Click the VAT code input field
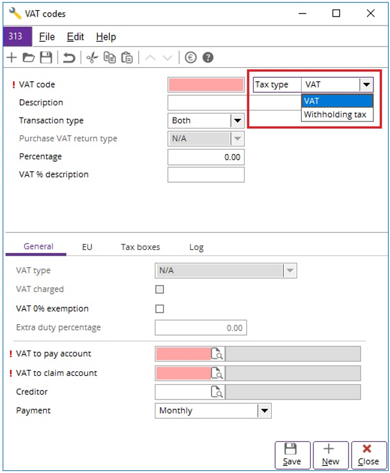The height and width of the screenshot is (473, 390). pyautogui.click(x=206, y=84)
